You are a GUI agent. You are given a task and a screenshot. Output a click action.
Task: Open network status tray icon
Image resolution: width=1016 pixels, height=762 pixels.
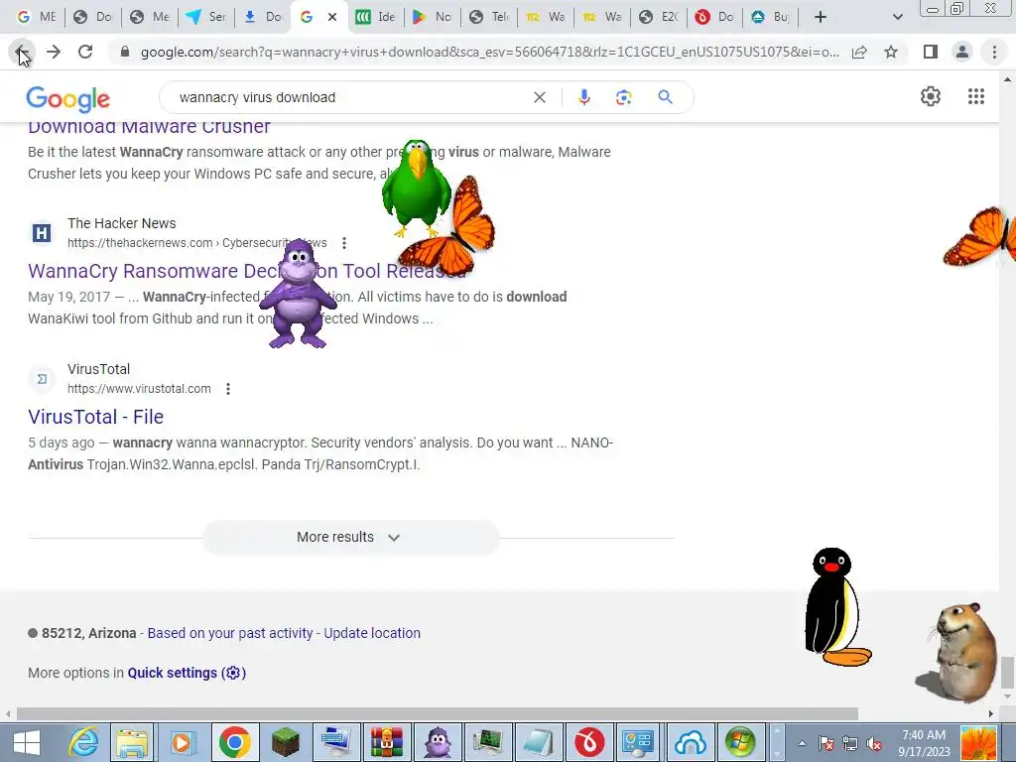849,743
